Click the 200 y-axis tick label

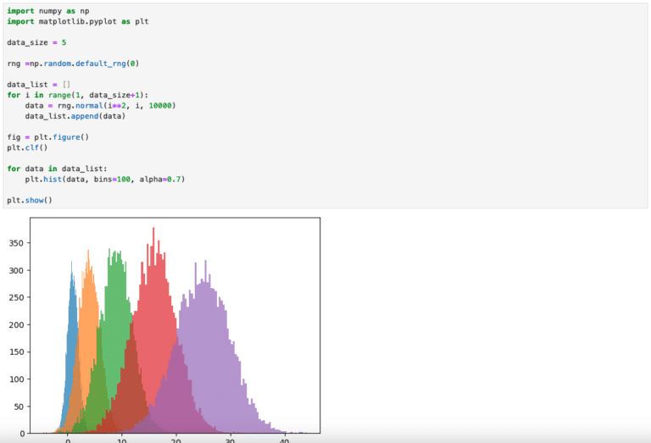click(16, 325)
